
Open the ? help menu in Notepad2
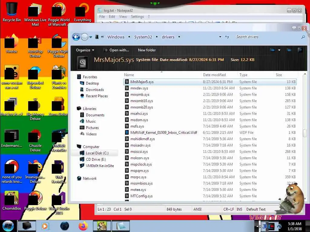149,17
